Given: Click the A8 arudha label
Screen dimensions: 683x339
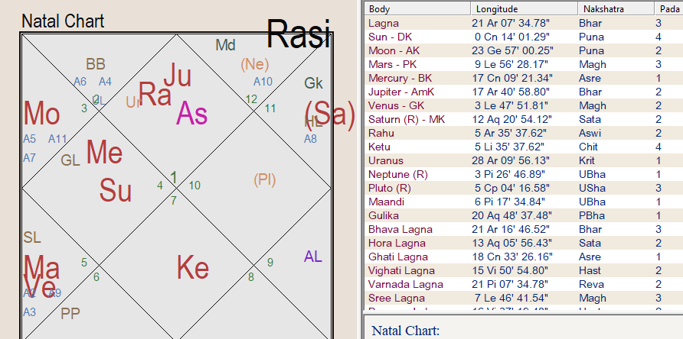Looking at the screenshot, I should pos(311,139).
